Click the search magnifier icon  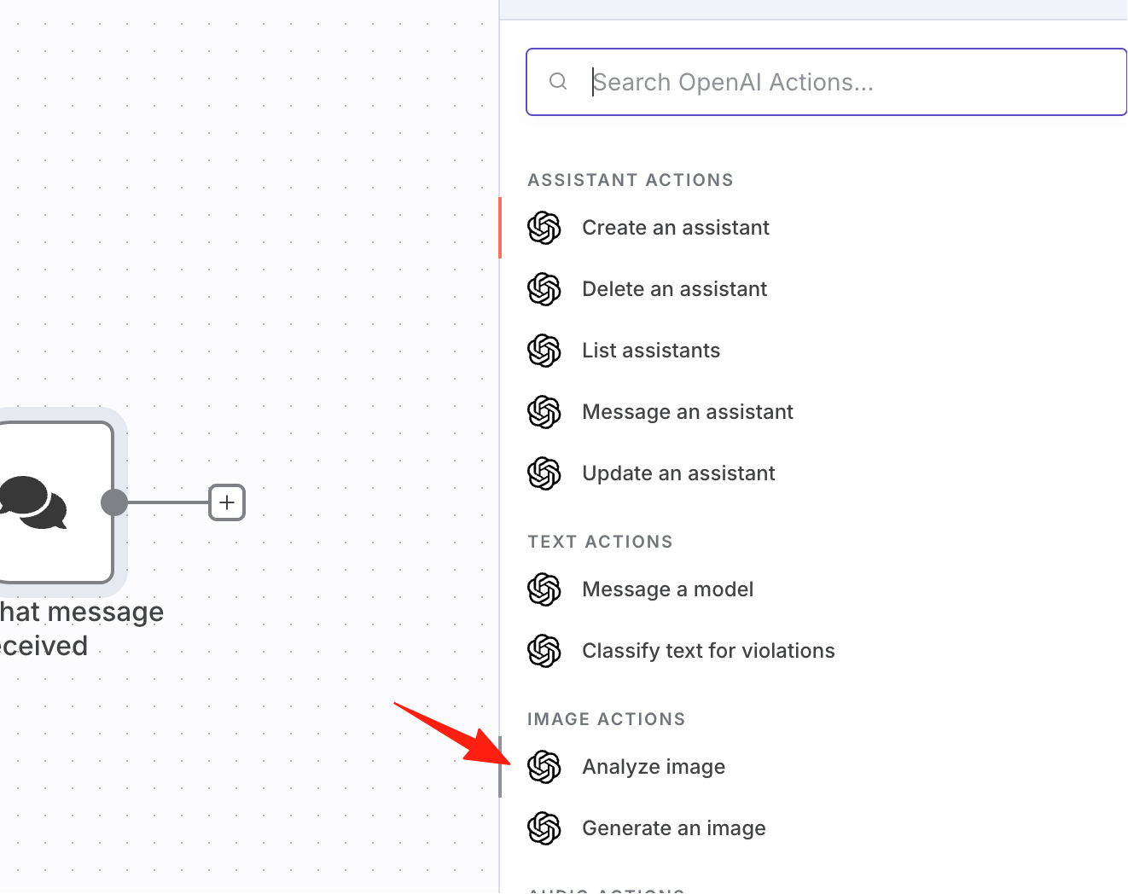[558, 81]
